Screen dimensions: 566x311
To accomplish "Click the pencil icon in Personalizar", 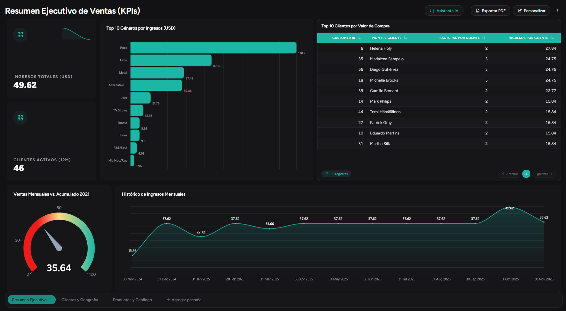I will click(x=520, y=11).
